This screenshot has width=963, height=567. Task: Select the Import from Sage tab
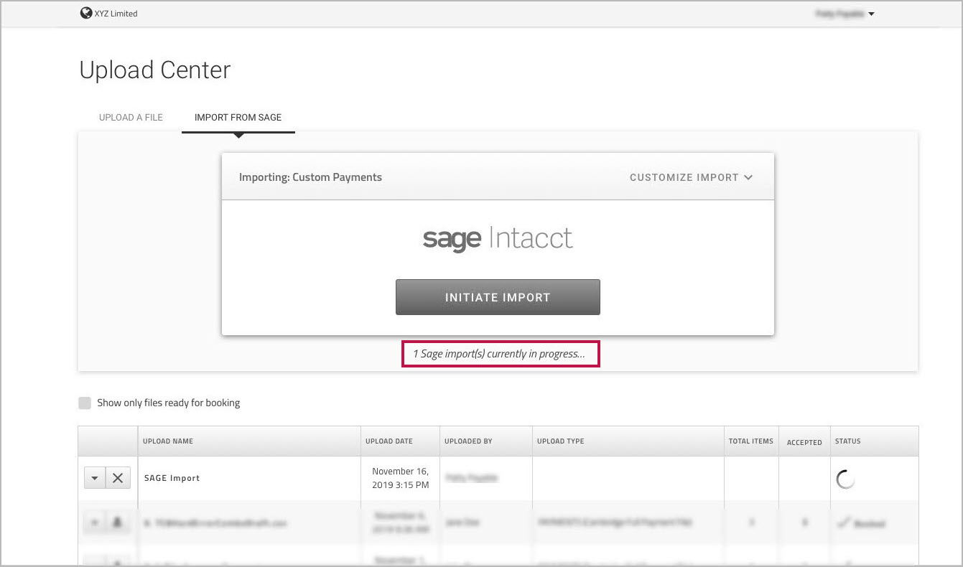(238, 117)
